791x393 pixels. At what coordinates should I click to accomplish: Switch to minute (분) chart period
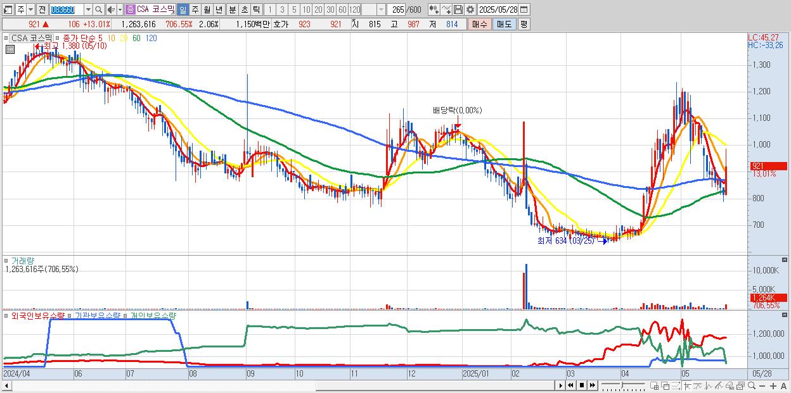tap(233, 9)
